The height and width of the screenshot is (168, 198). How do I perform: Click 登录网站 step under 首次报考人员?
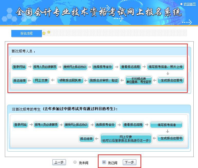[x=19, y=67]
